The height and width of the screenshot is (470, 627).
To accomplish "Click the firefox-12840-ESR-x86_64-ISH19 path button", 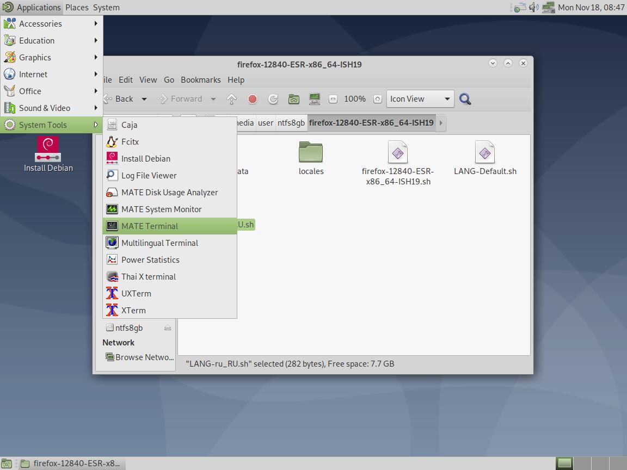I will [x=371, y=123].
